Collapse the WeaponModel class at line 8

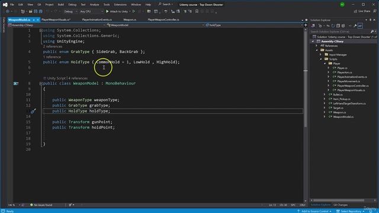coord(41,83)
